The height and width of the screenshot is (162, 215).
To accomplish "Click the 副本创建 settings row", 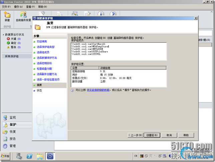I will coord(119,81).
